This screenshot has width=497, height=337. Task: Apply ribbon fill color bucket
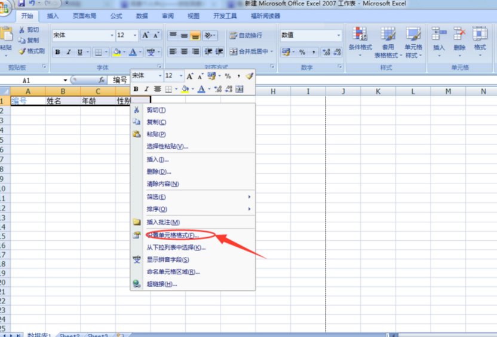point(117,51)
